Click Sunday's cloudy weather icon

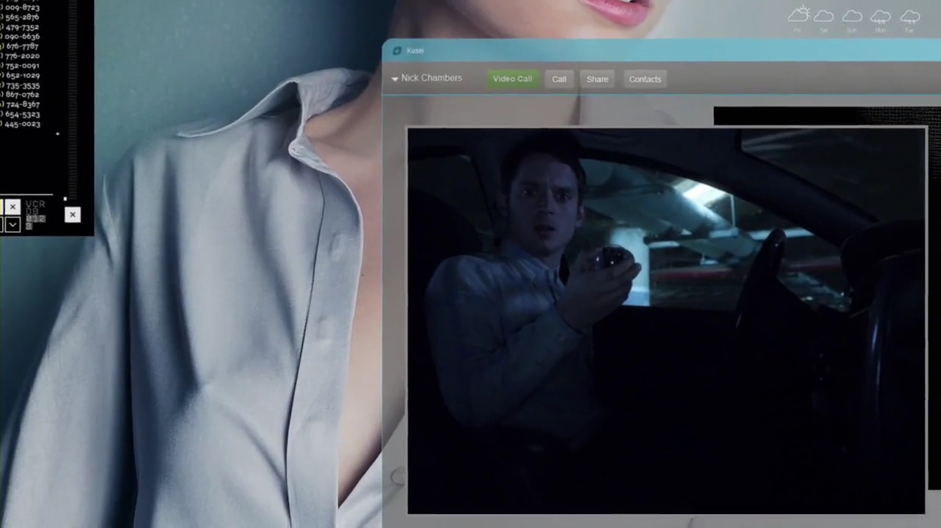point(852,16)
